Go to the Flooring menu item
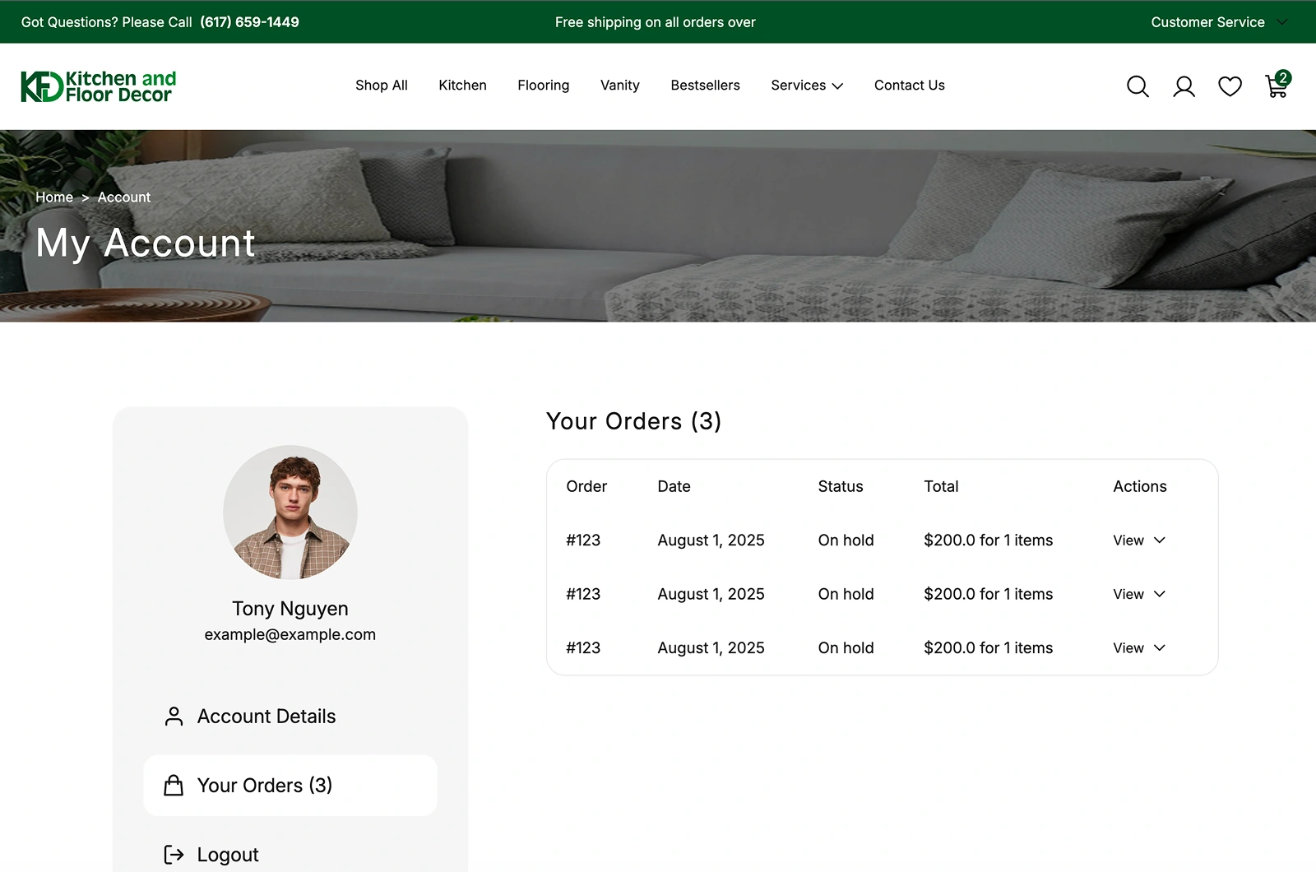This screenshot has height=872, width=1316. click(x=544, y=86)
